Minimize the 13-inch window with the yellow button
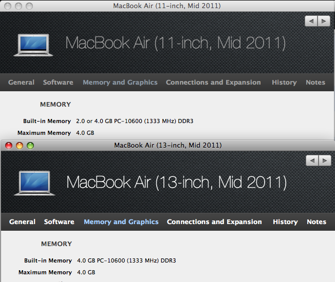335x282 pixels. [20, 146]
